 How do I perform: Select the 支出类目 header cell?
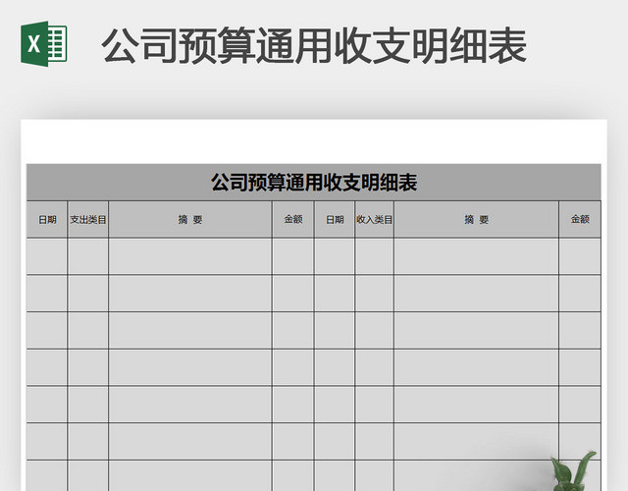click(88, 219)
